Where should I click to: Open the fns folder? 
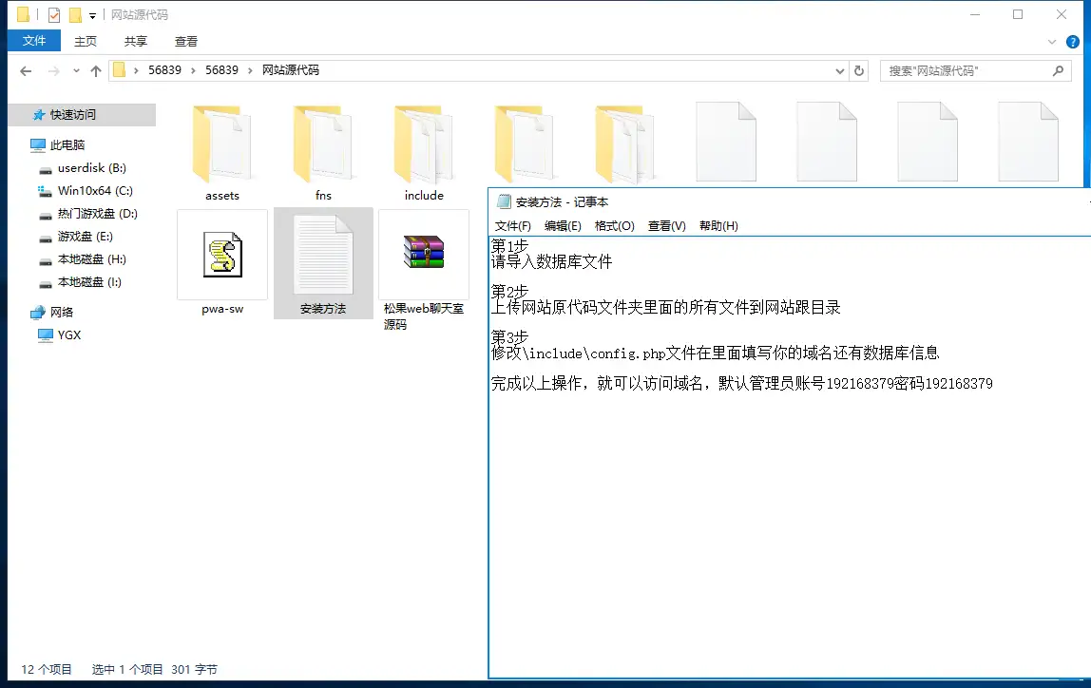click(x=323, y=143)
